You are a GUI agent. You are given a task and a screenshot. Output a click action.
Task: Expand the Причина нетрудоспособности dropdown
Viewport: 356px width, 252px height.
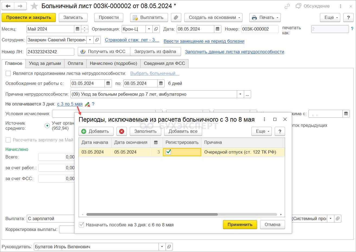pos(240,94)
